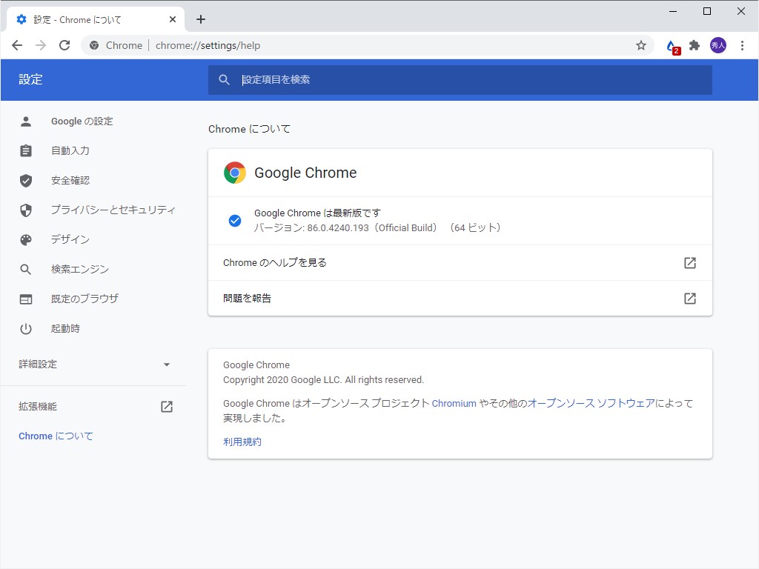Open the 利用規約 terms link

pyautogui.click(x=242, y=441)
